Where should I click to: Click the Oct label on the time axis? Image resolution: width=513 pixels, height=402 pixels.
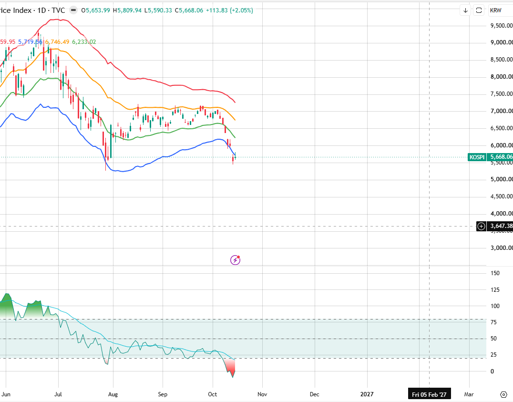(213, 394)
